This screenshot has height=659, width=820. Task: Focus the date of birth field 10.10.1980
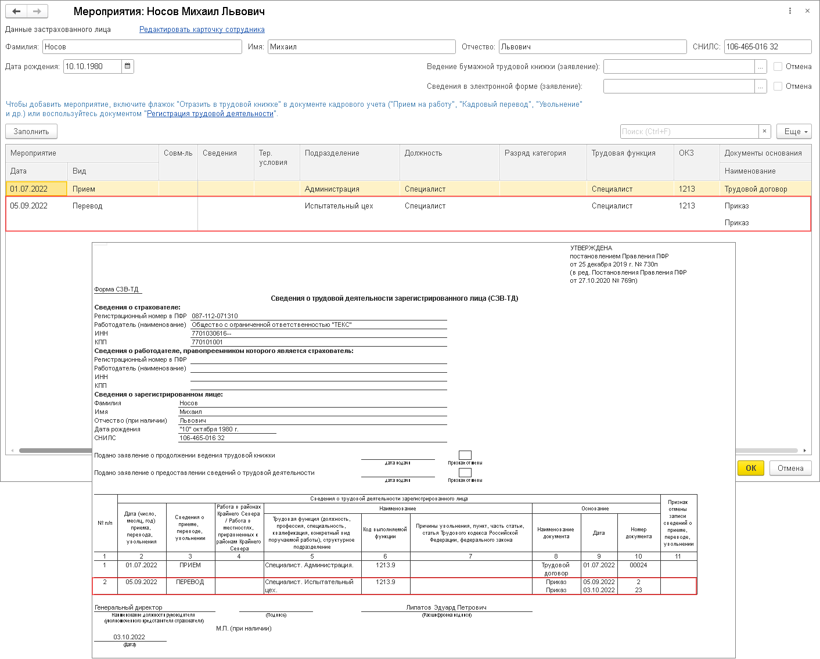[x=92, y=66]
